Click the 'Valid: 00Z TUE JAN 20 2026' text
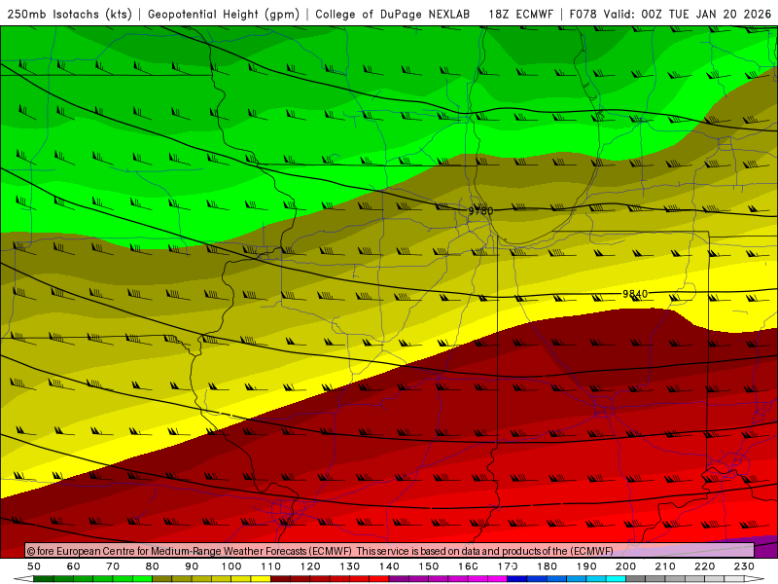The height and width of the screenshot is (584, 778). (688, 14)
